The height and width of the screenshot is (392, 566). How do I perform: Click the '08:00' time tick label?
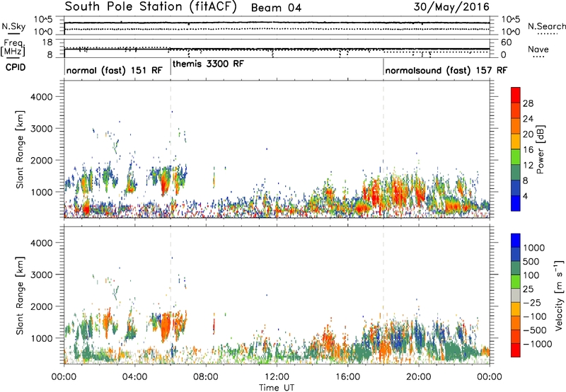(206, 377)
